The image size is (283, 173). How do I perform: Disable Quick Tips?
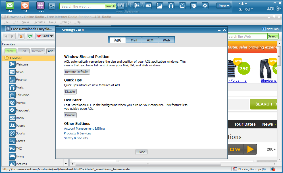pos(70,92)
